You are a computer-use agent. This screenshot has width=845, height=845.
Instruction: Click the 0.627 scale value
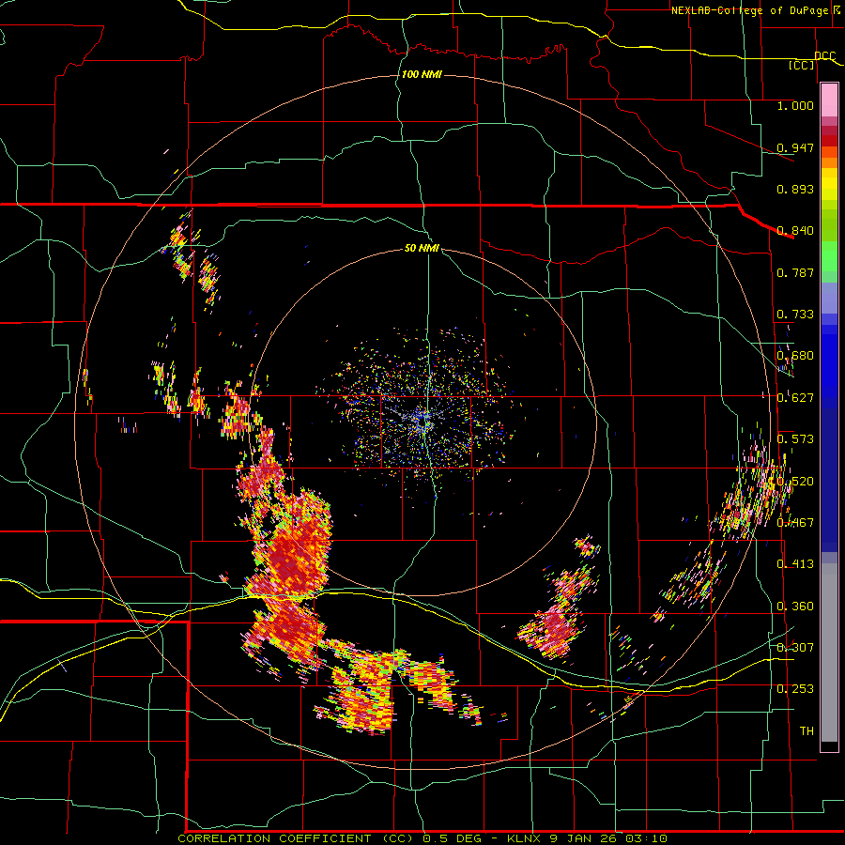pyautogui.click(x=795, y=398)
